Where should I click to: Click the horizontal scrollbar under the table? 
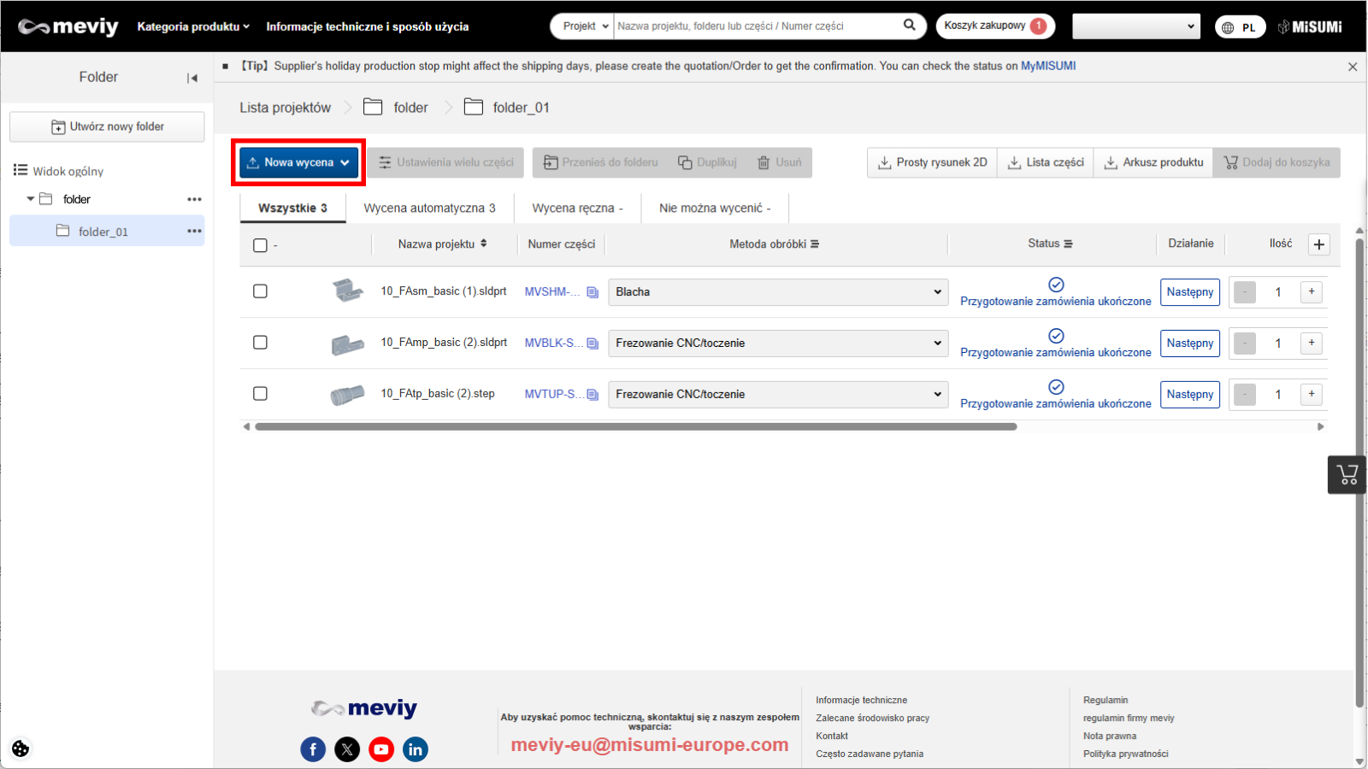coord(635,426)
